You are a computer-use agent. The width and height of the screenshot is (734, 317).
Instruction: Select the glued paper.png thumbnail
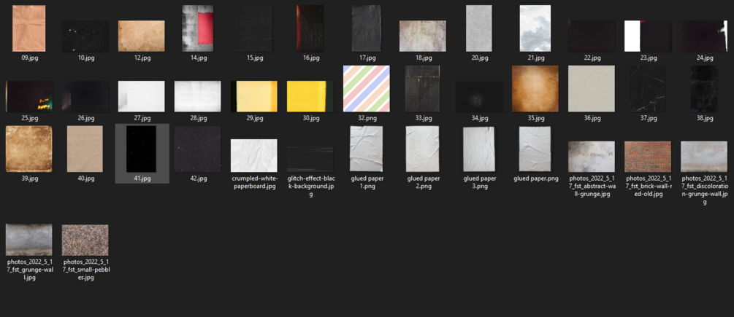point(535,149)
